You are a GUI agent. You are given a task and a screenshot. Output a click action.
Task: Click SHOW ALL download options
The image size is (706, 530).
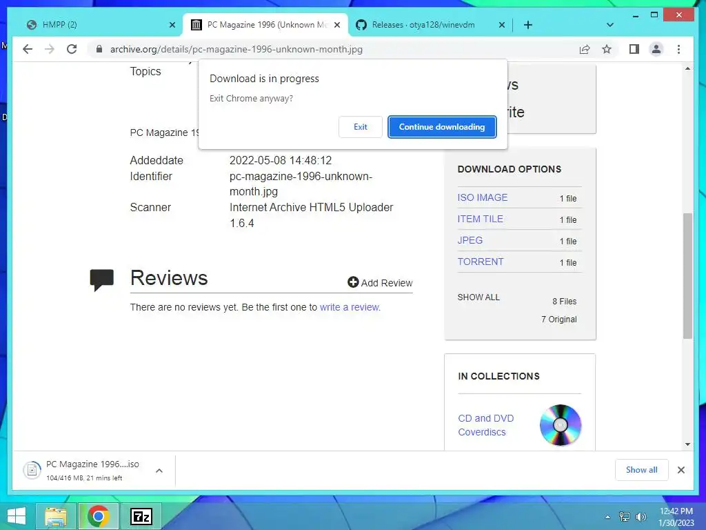click(x=478, y=297)
